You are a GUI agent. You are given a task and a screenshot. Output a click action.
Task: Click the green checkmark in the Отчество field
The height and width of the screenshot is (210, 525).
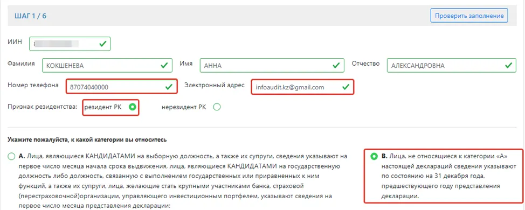508,65
